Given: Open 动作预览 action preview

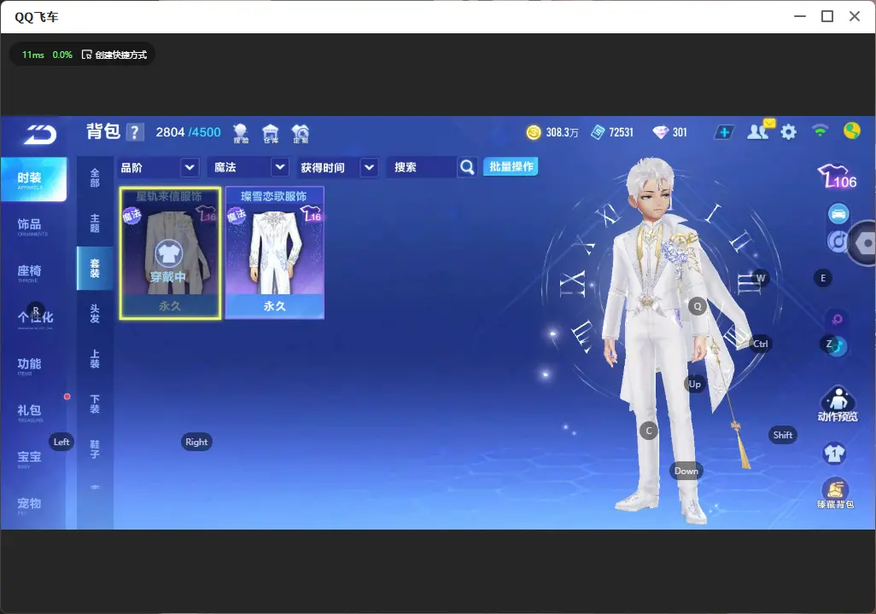Looking at the screenshot, I should coord(838,403).
